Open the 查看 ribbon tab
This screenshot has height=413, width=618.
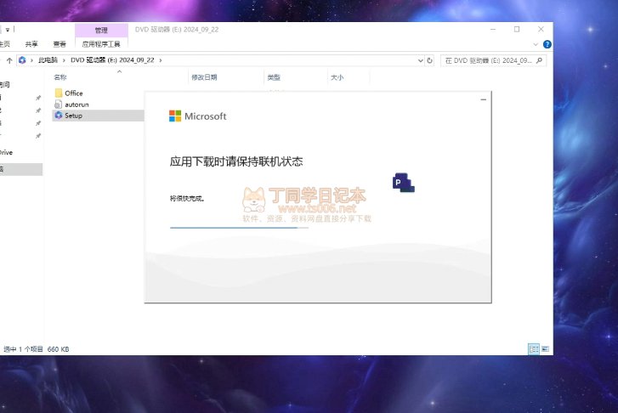point(60,43)
